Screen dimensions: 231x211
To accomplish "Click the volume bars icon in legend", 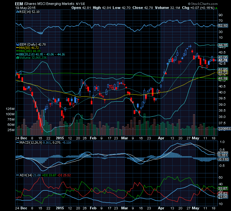I will pos(17,58).
